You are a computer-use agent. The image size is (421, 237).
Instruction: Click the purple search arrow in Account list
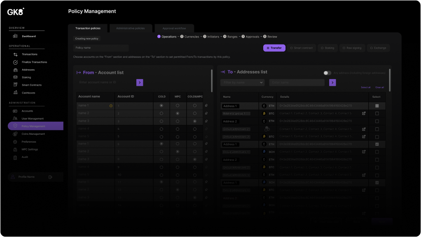pyautogui.click(x=140, y=83)
